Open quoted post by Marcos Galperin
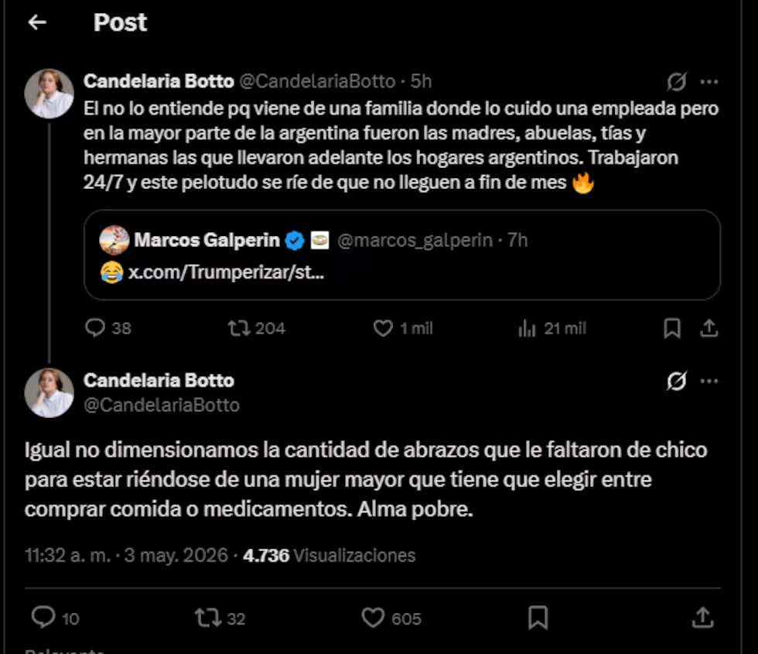Screen dimensions: 758x654 402,255
